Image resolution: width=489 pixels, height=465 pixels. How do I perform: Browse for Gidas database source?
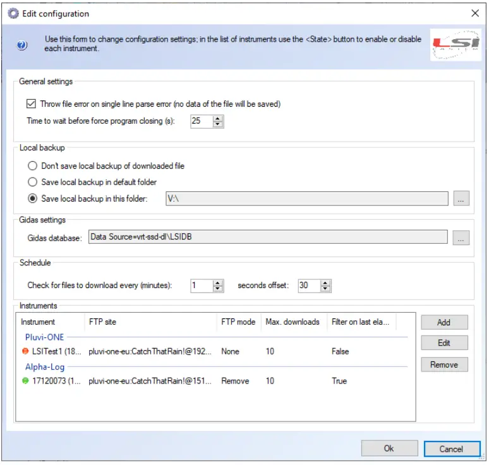pyautogui.click(x=461, y=238)
